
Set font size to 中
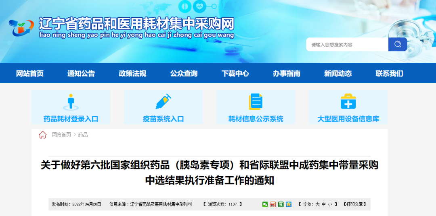[x=323, y=204]
